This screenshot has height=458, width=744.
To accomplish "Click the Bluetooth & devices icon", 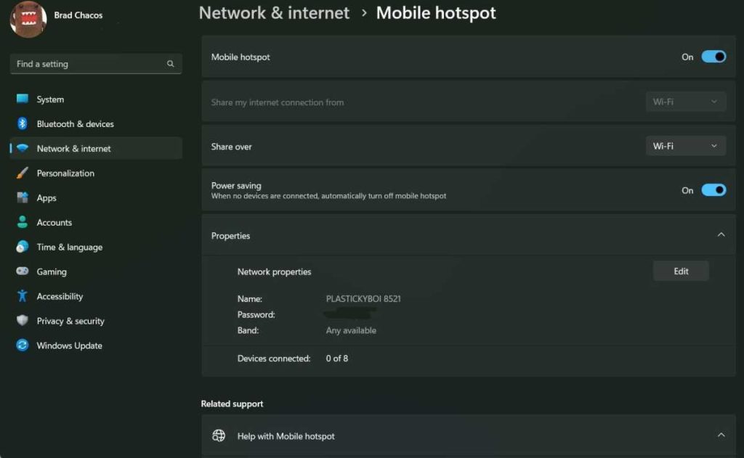I will [23, 124].
